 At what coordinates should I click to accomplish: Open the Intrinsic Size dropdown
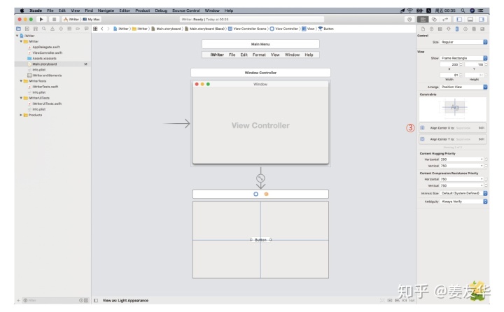[x=464, y=194]
